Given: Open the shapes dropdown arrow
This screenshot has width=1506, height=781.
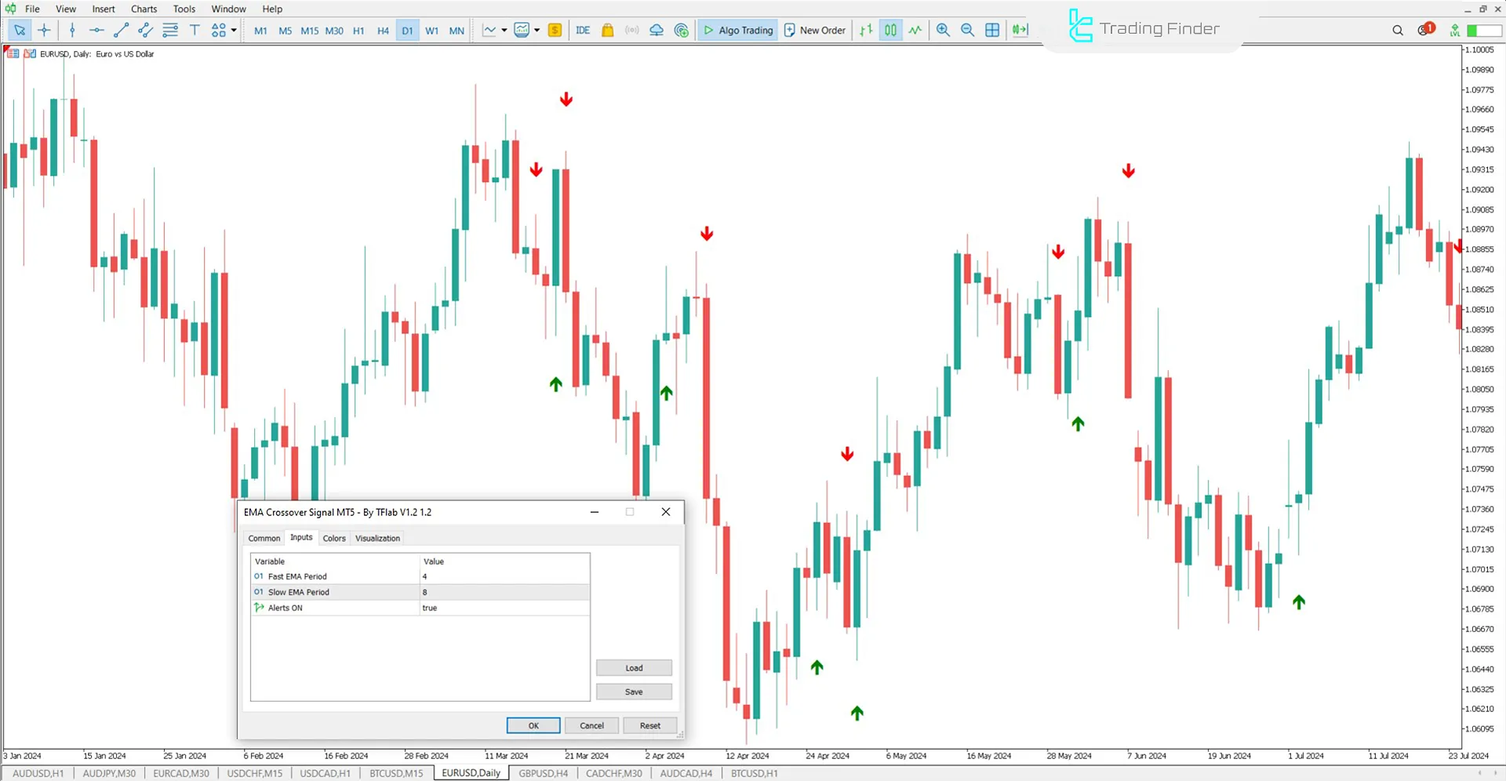Looking at the screenshot, I should [x=233, y=30].
